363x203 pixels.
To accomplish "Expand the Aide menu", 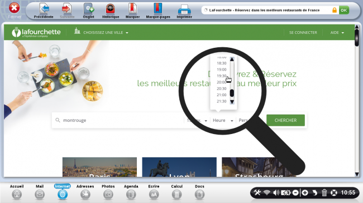I will pos(337,32).
